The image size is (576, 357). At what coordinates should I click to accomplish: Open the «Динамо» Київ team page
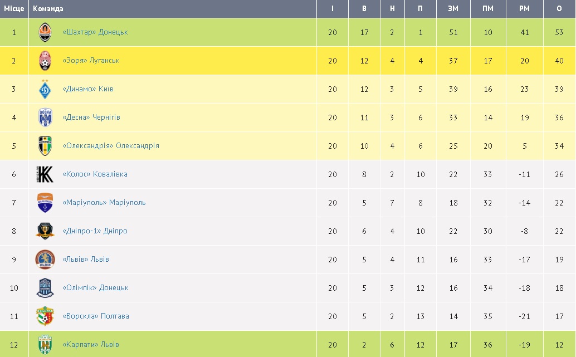pyautogui.click(x=88, y=89)
